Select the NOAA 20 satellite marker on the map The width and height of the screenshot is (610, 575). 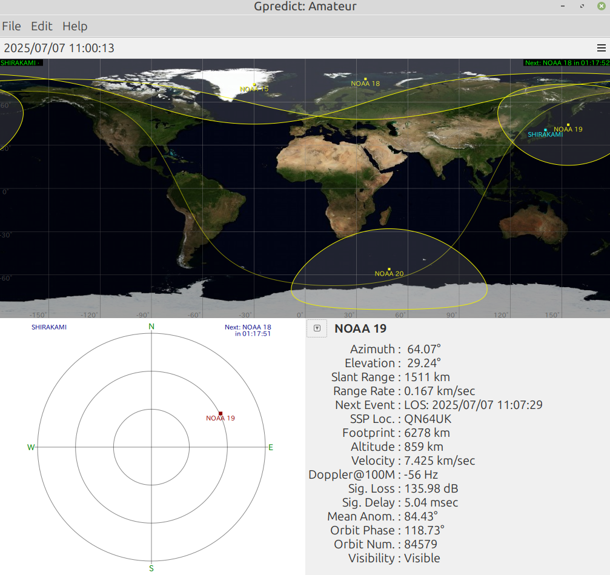coord(390,269)
